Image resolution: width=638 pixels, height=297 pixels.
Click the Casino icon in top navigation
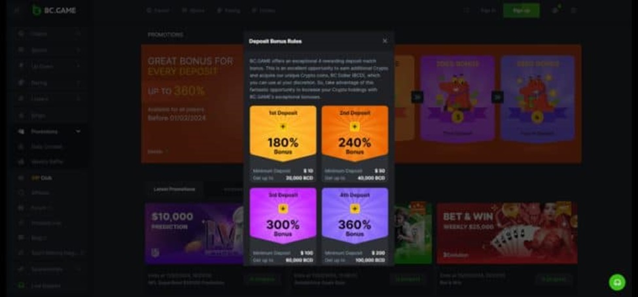pos(149,10)
